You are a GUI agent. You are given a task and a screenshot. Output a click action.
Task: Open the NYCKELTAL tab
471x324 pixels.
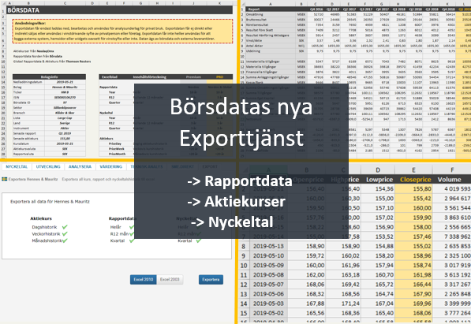(17, 166)
